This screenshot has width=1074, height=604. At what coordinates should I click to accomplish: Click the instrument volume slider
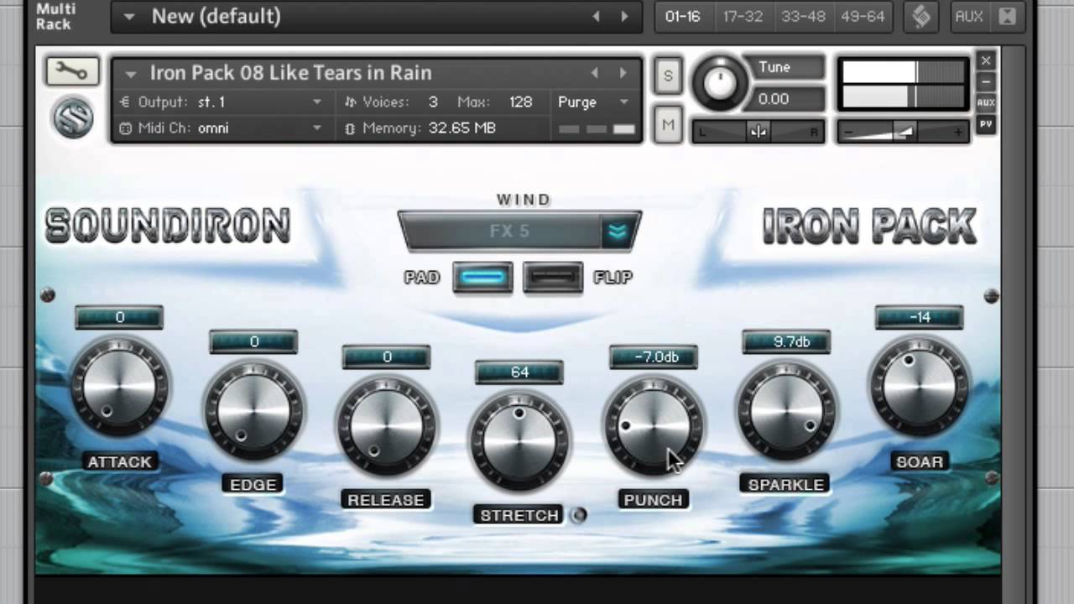tap(903, 133)
